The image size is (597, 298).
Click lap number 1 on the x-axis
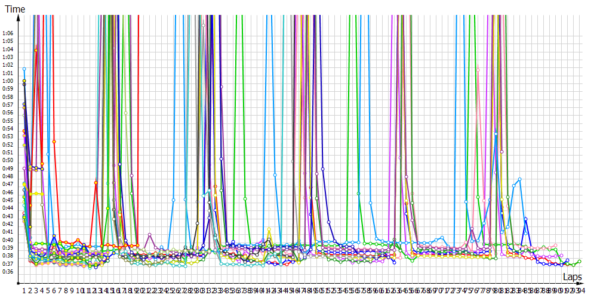click(24, 290)
